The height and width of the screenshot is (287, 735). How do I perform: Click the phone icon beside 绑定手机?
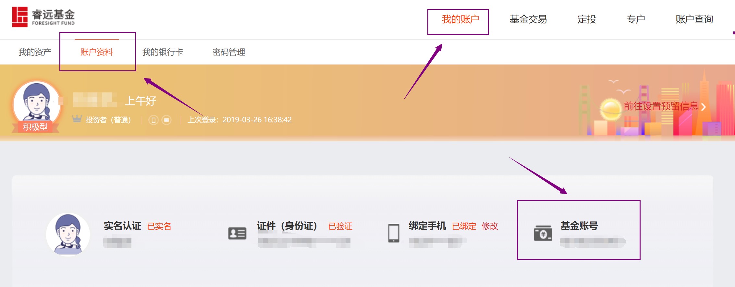pyautogui.click(x=394, y=233)
